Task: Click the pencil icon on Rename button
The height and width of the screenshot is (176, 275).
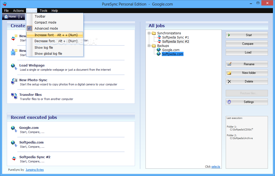Action: (x=229, y=64)
